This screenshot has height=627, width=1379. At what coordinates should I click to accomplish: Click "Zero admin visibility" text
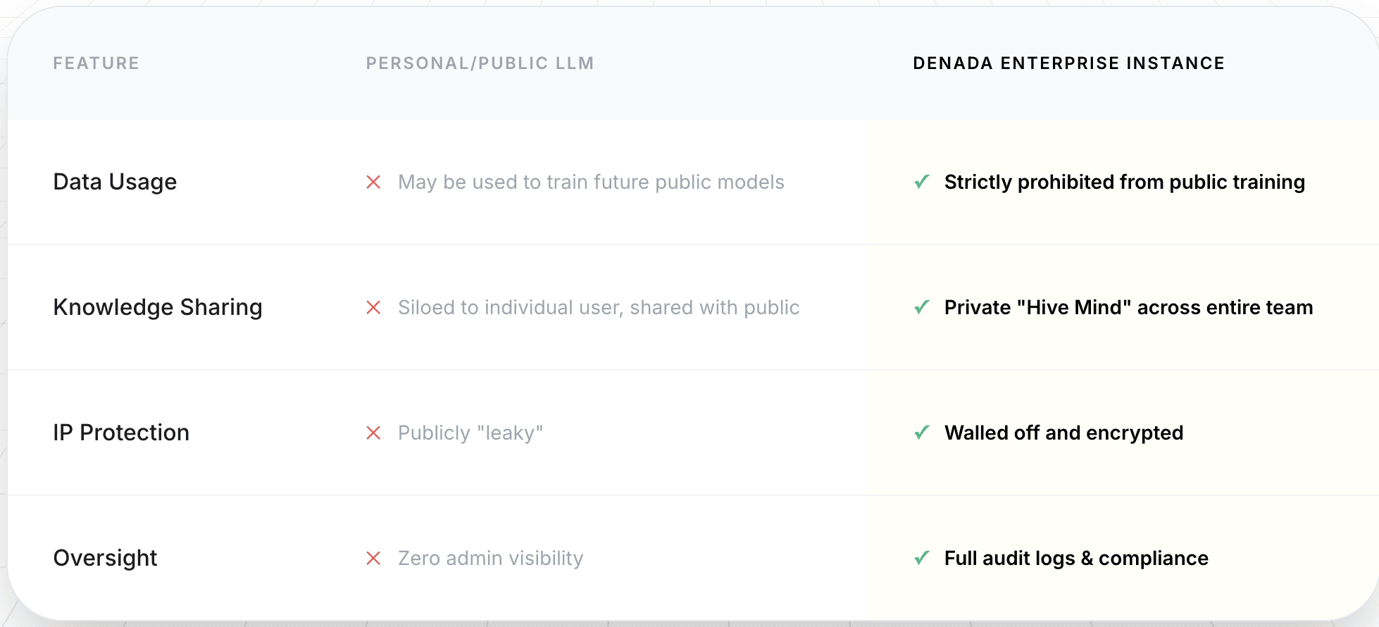point(490,558)
